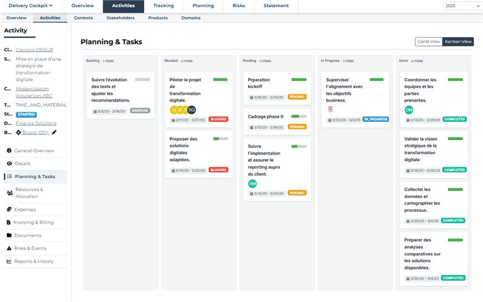483x302 pixels.
Task: Go to the Tracking tab
Action: (x=163, y=5)
